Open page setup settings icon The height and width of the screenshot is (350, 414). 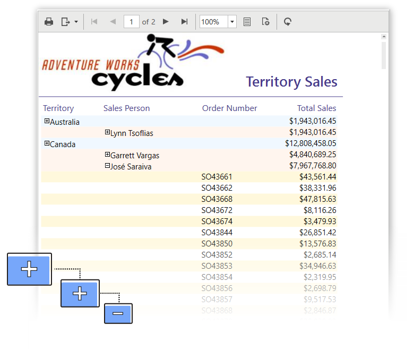point(266,22)
